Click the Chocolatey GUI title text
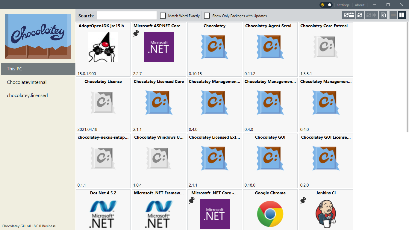This screenshot has width=409, height=230. click(x=270, y=137)
